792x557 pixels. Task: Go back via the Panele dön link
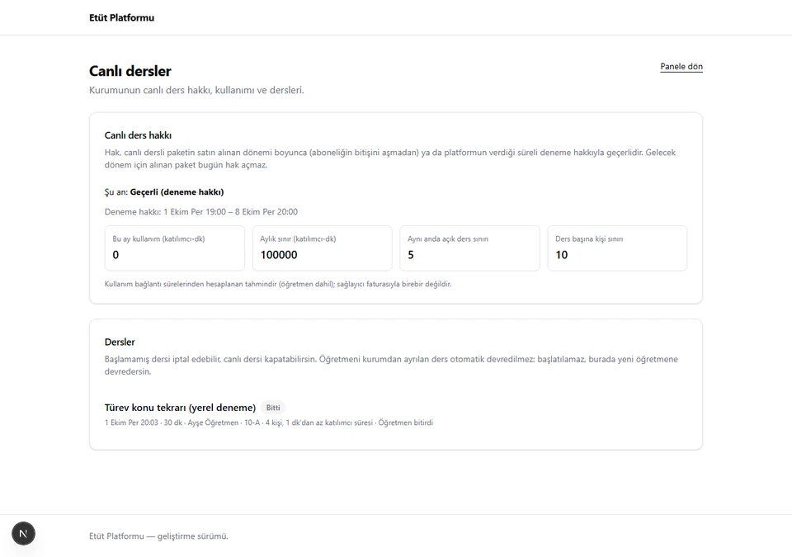[681, 67]
